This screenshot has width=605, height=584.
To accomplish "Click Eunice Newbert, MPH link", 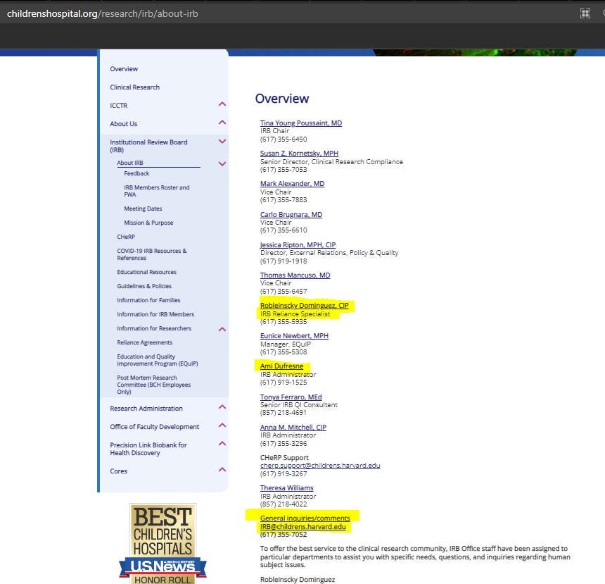I will 294,336.
